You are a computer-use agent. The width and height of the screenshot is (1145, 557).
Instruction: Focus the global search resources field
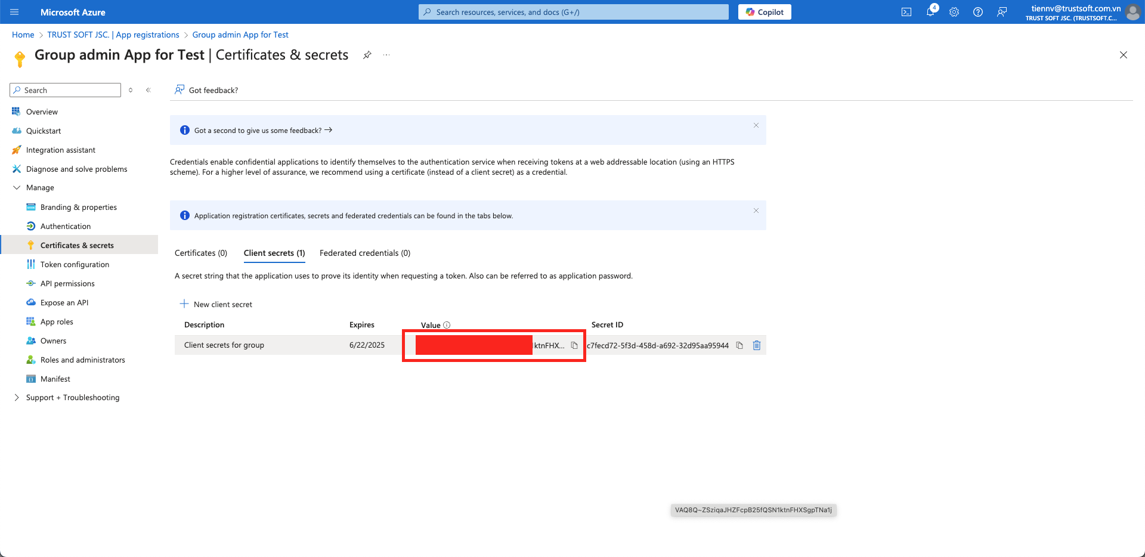[x=572, y=12]
